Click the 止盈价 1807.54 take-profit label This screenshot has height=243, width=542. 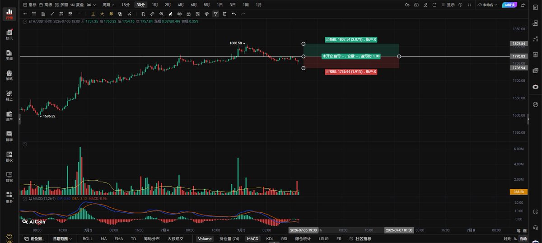coord(350,40)
